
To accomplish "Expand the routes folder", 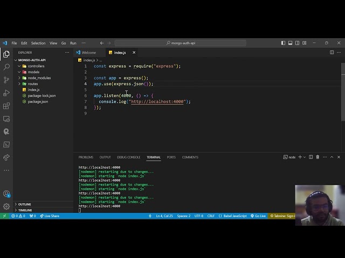I will click(x=19, y=84).
